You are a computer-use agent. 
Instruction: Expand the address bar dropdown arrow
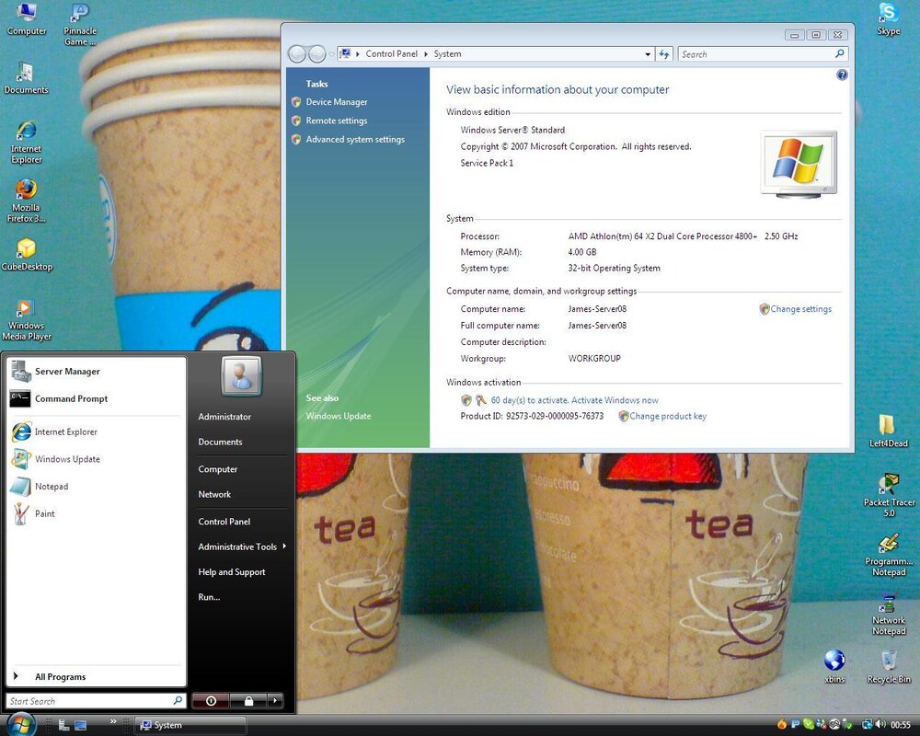(648, 54)
